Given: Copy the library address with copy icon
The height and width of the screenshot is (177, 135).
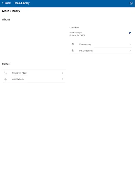Looking at the screenshot, I should pos(130,33).
